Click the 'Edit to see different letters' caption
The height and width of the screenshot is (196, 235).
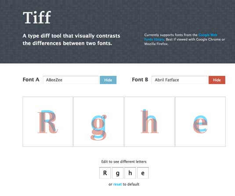(124, 162)
